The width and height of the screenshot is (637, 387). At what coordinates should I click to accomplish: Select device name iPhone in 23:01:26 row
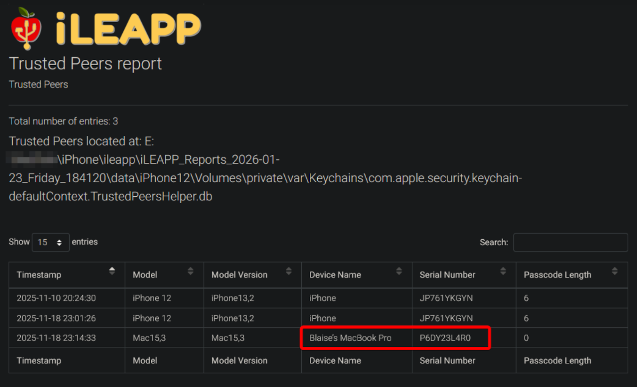[322, 318]
